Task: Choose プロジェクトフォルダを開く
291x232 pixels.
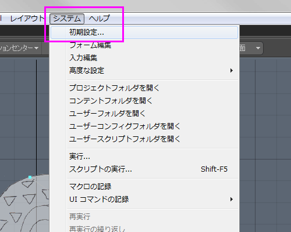Action: pyautogui.click(x=144, y=88)
